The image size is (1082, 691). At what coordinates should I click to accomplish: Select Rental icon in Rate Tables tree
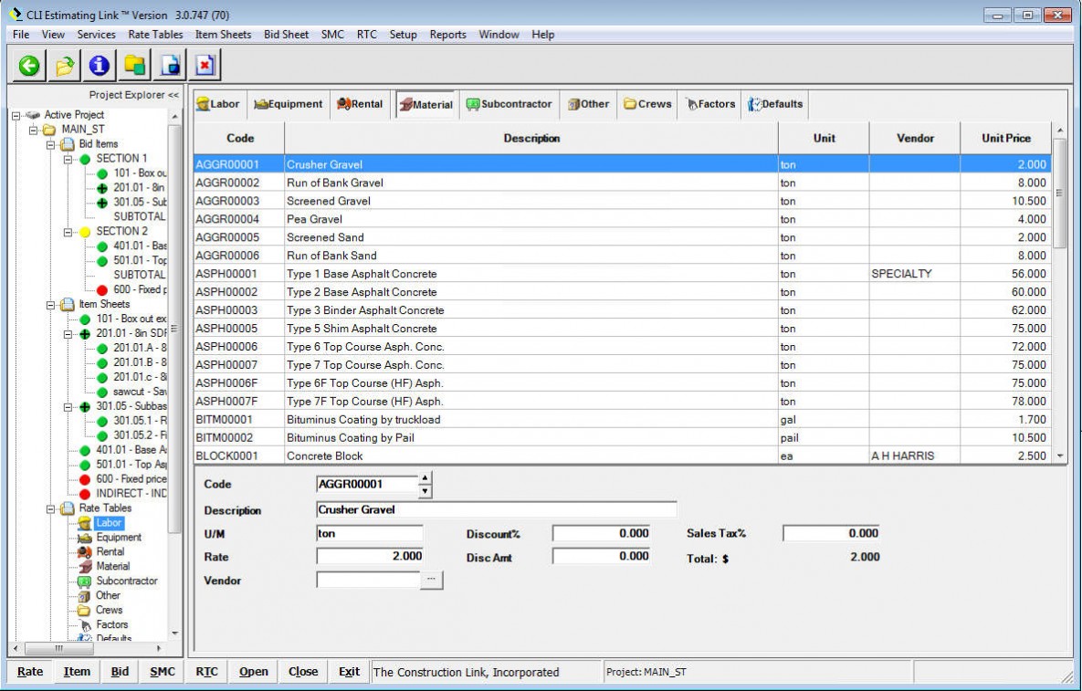point(84,551)
